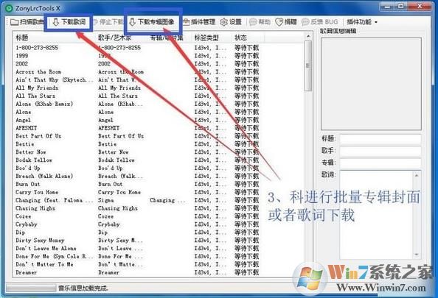This screenshot has height=298, width=438.
Task: Click the album cover preview box
Action: [371, 84]
